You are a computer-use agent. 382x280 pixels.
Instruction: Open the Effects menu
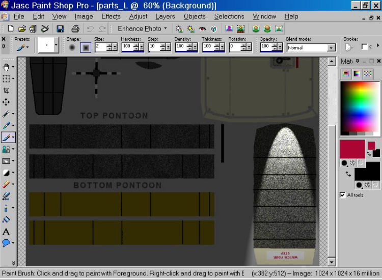tap(111, 16)
